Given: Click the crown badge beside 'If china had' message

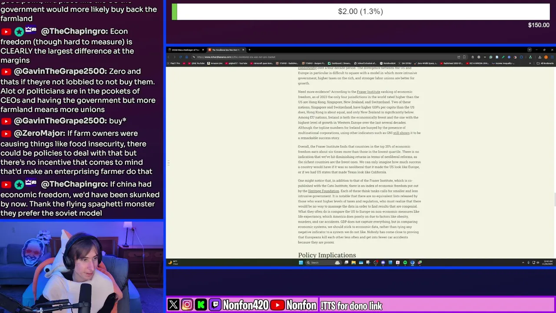Looking at the screenshot, I should click(x=31, y=183).
